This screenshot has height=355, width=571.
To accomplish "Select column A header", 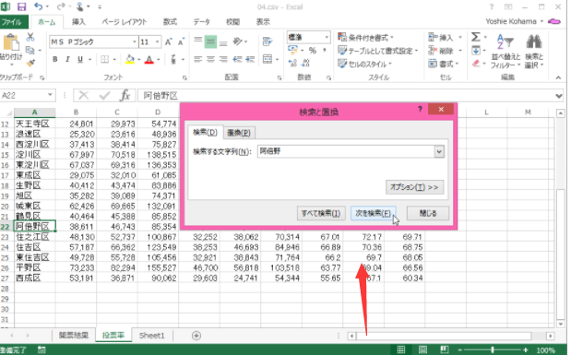I will tap(35, 112).
